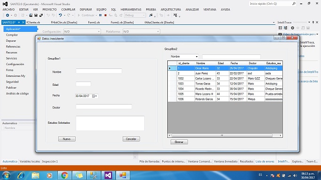
Task: Click the Find in Files toolbar icon
Action: [151, 15]
